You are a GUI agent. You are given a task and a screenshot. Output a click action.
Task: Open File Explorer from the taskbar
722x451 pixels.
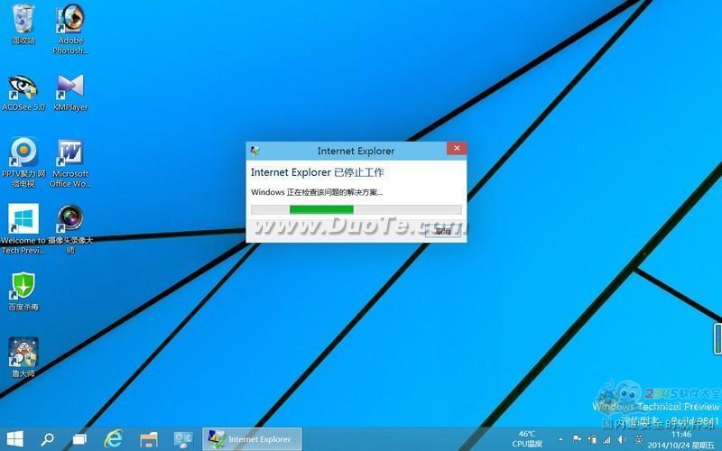point(148,439)
